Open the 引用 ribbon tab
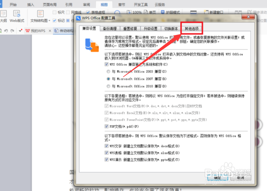Viewport: 267px width, 191px height. [x=69, y=5]
